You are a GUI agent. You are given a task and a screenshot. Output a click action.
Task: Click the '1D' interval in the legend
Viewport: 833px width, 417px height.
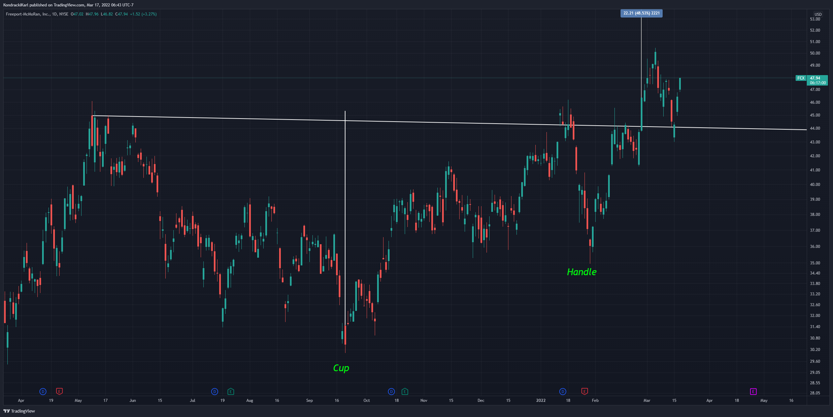pos(54,14)
